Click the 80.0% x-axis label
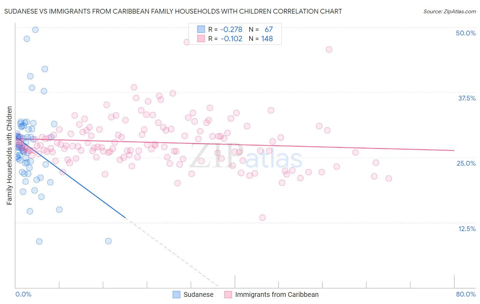Screen dimensions: 480x304 466,294
